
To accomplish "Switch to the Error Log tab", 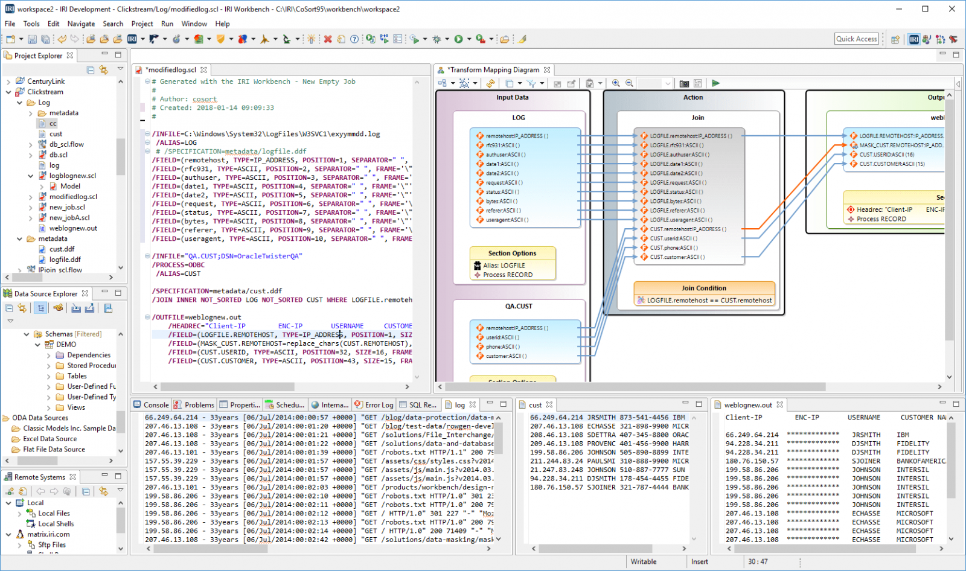I will point(374,405).
